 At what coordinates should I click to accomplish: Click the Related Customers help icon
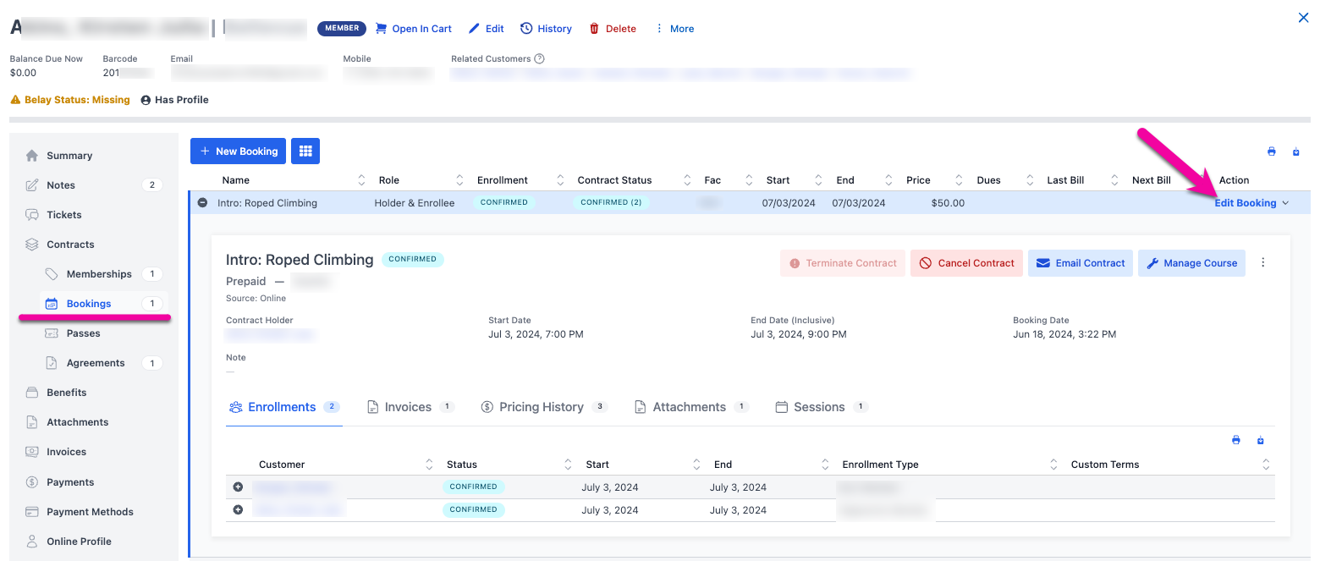pos(540,59)
